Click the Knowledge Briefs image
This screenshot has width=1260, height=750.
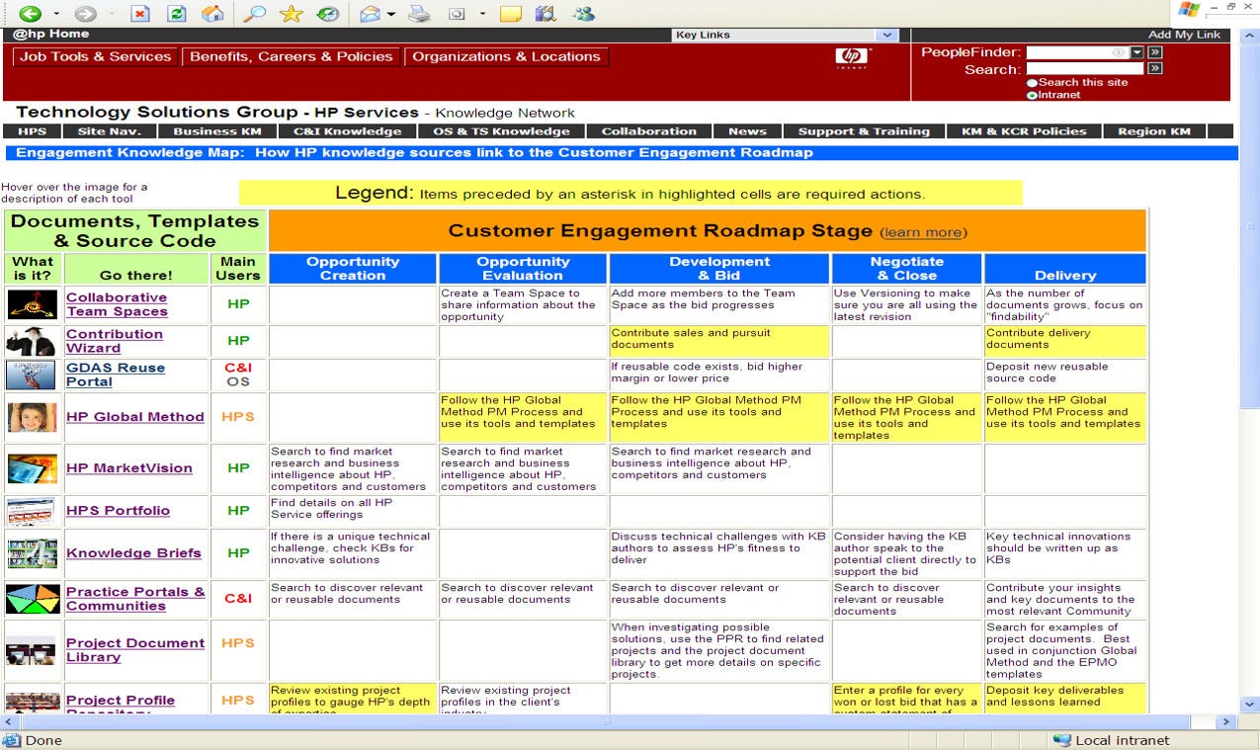(x=32, y=553)
